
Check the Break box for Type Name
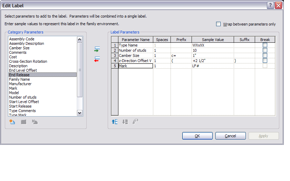[x=265, y=45]
